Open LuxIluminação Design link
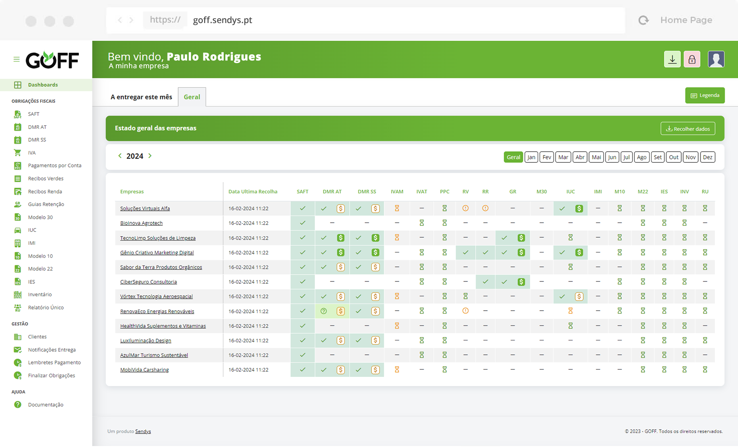The image size is (738, 447). tap(146, 340)
